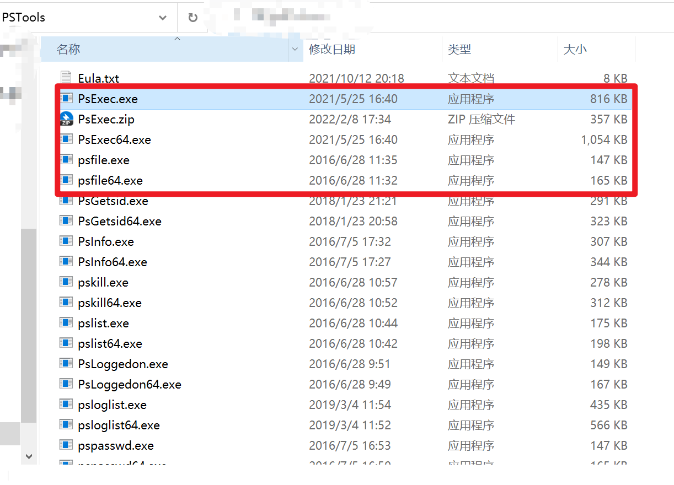This screenshot has width=674, height=485.
Task: Click the psloglist64.exe application icon
Action: (66, 425)
